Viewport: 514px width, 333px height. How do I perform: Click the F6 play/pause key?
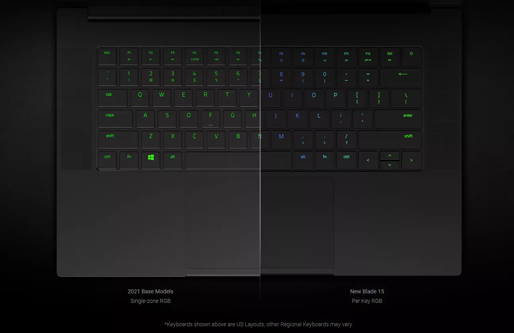pyautogui.click(x=238, y=57)
